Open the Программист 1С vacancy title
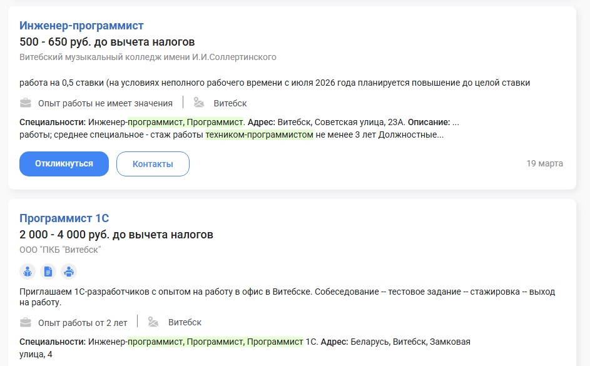This screenshot has width=590, height=366. pos(64,218)
